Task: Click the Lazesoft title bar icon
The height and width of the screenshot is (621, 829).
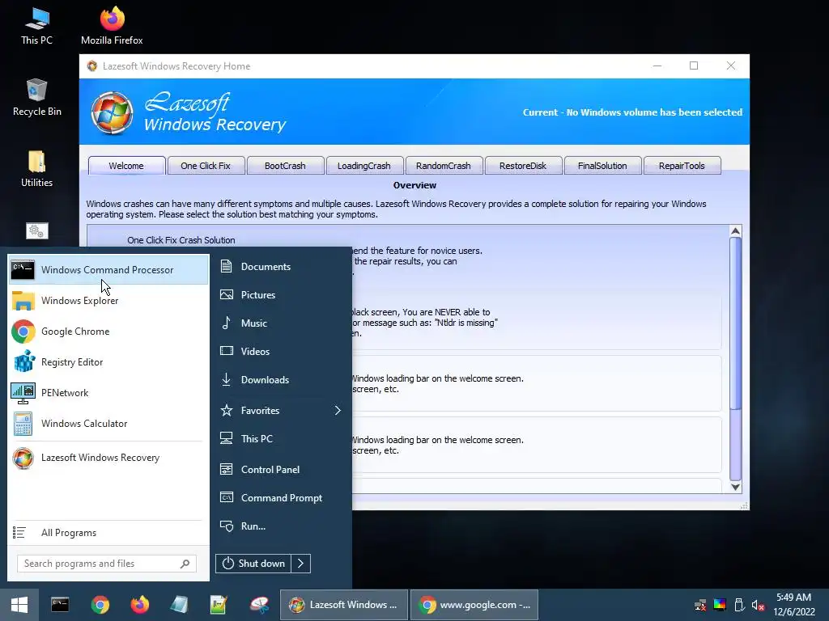Action: (92, 66)
